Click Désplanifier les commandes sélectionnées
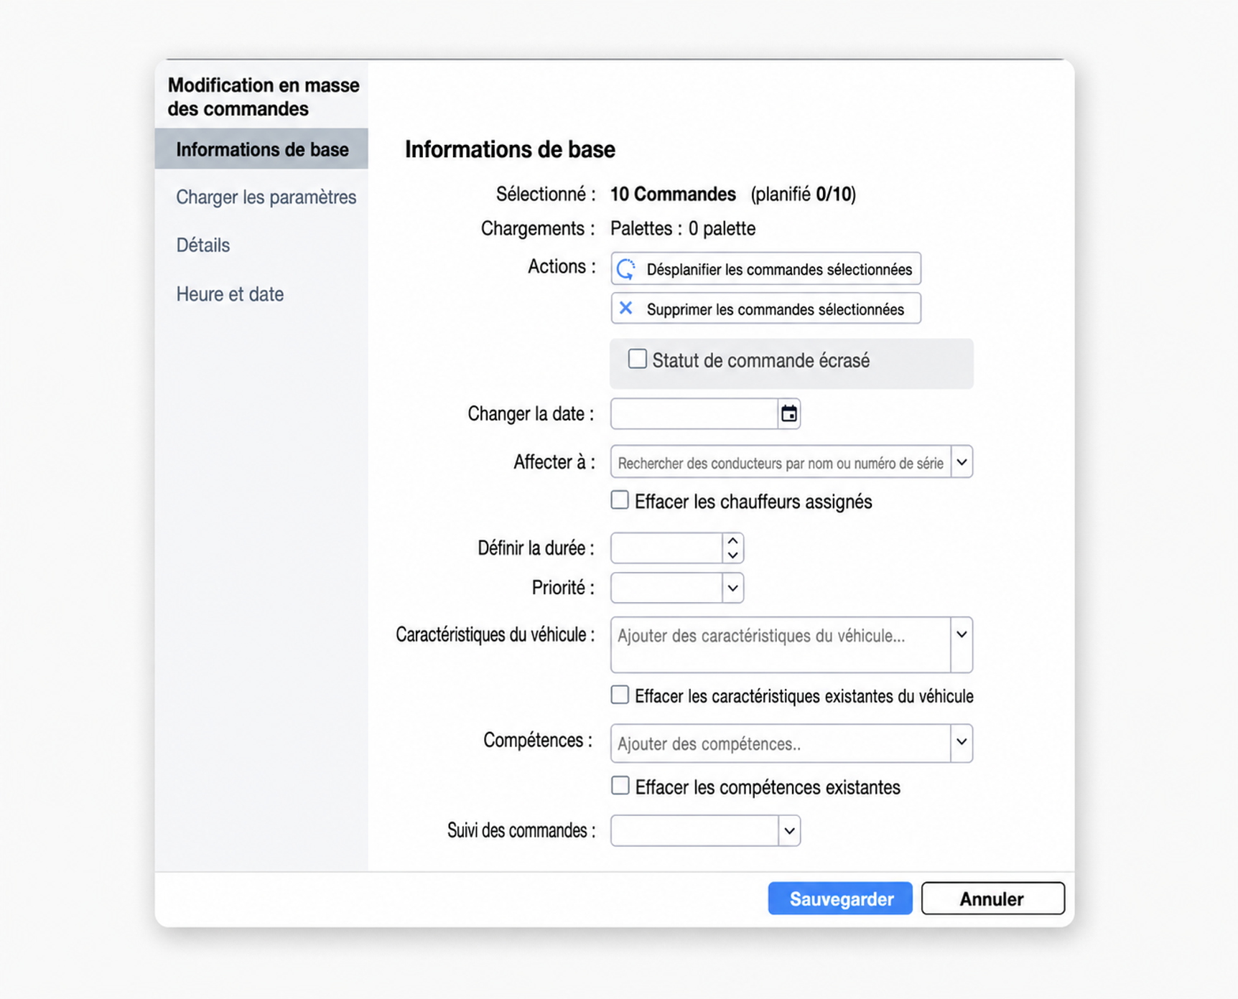The width and height of the screenshot is (1238, 999). (765, 269)
